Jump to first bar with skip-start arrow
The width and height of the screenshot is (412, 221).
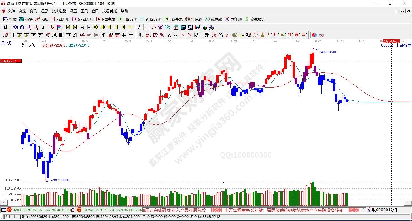(68, 27)
